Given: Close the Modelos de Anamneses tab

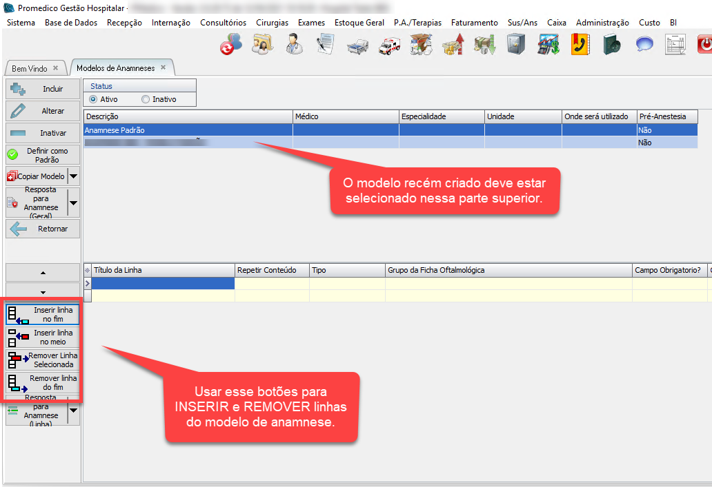Looking at the screenshot, I should [164, 68].
